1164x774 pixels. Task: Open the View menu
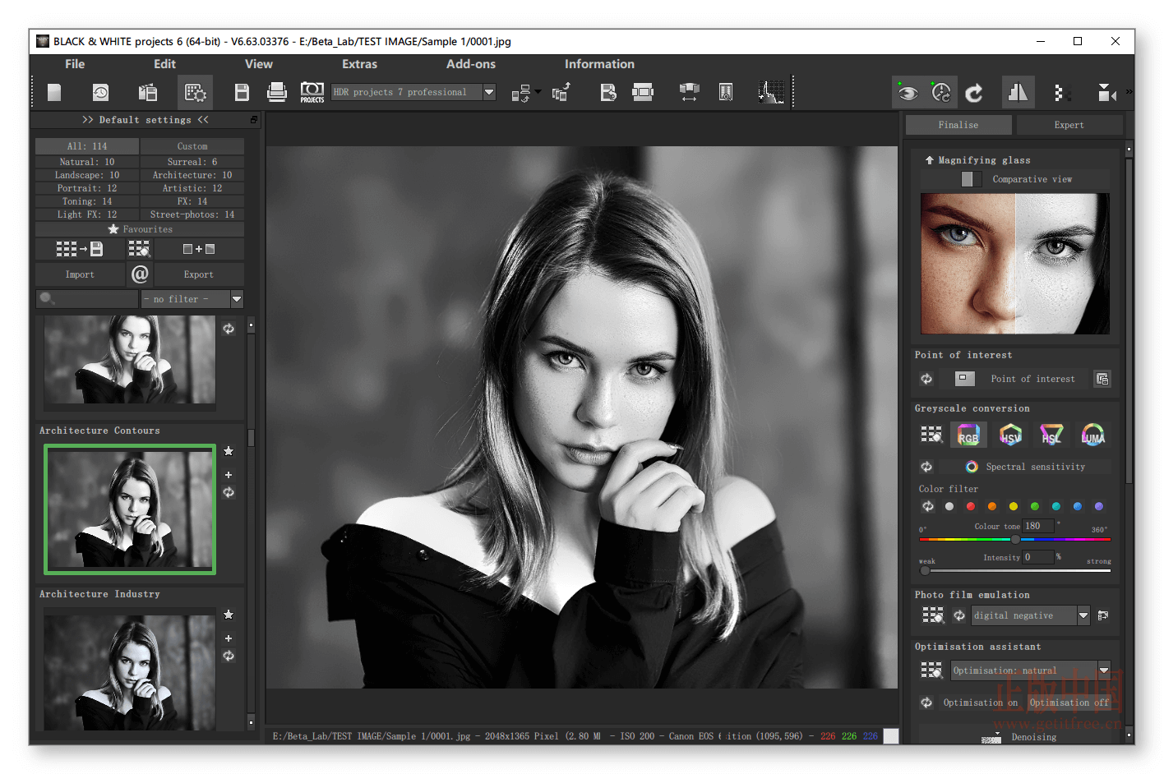(258, 64)
